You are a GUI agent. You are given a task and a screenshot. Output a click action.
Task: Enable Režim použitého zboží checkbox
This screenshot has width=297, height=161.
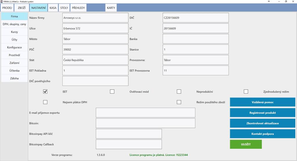coord(179,102)
